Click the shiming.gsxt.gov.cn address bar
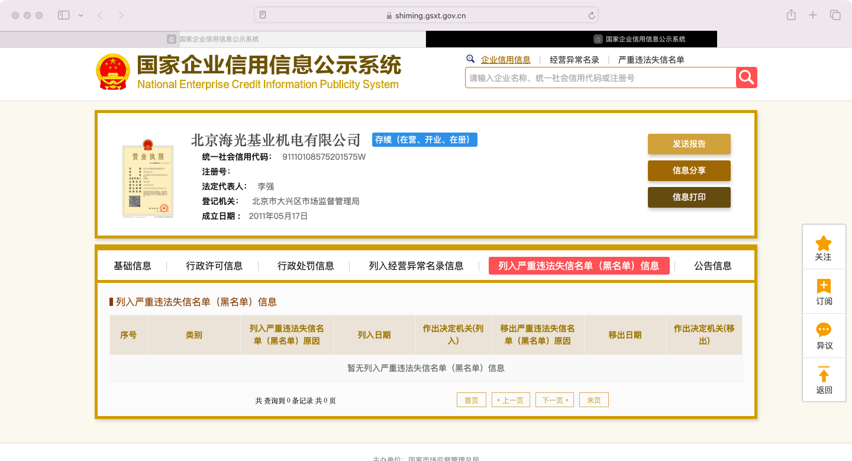852x461 pixels. click(x=426, y=15)
